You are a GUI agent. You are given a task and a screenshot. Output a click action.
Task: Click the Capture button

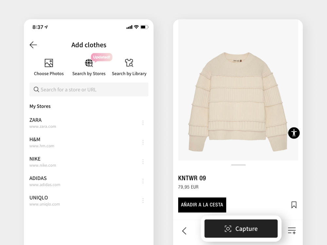tap(241, 229)
